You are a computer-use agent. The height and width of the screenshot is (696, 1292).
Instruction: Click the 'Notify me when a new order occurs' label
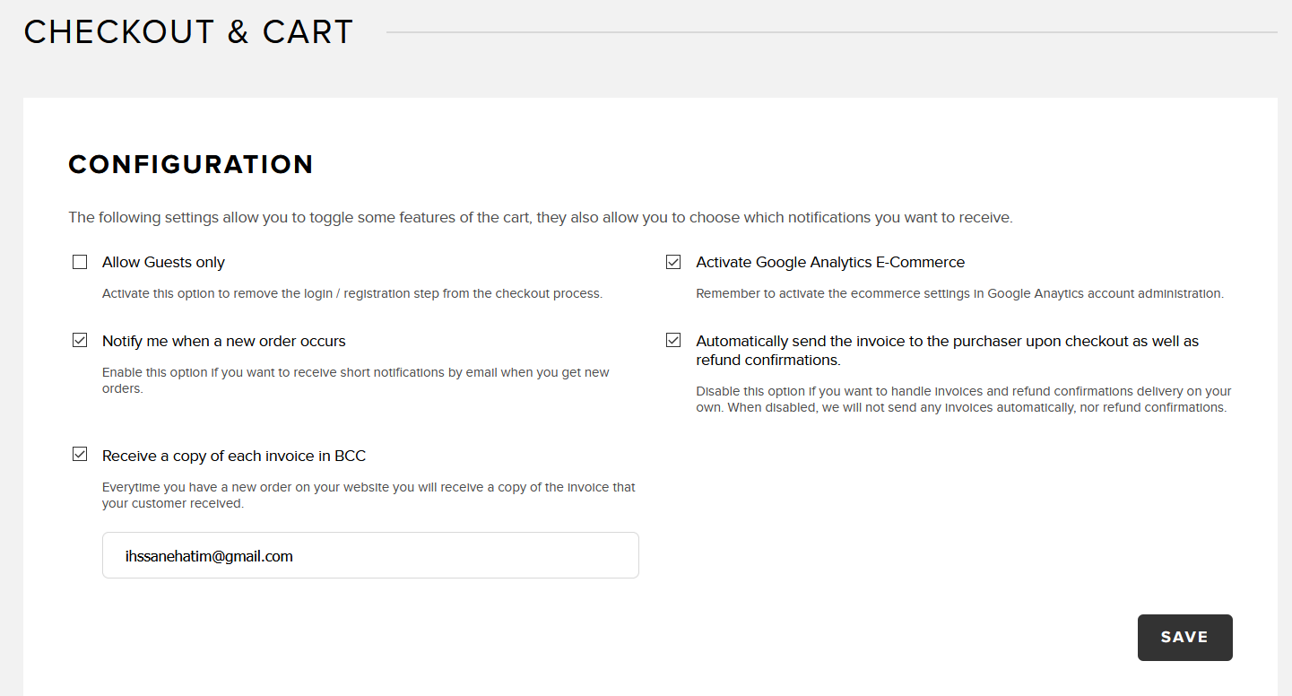click(x=224, y=342)
